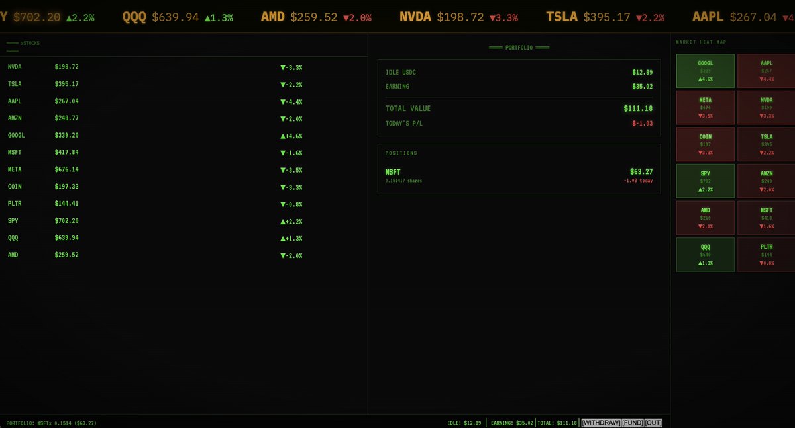This screenshot has width=795, height=428.
Task: Select the SPY tile in market heat map
Action: tap(705, 181)
